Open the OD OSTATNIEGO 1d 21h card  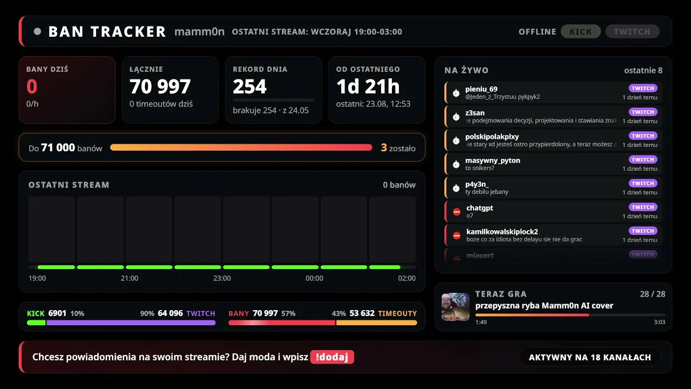(377, 90)
